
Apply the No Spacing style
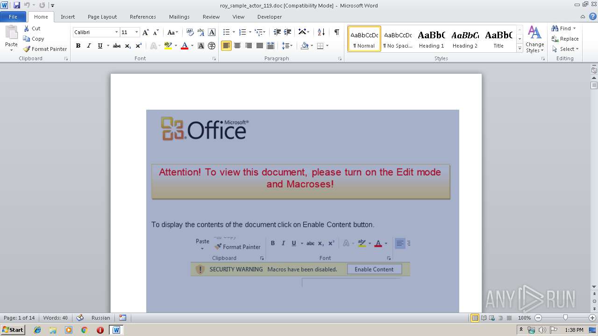coord(398,39)
